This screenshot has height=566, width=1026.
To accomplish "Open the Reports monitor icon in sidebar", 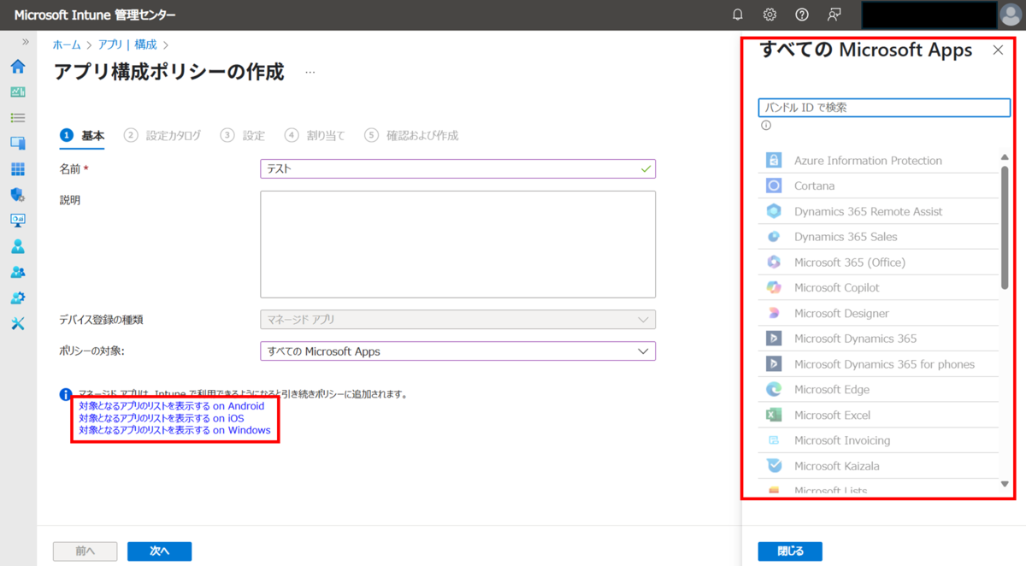I will click(17, 221).
